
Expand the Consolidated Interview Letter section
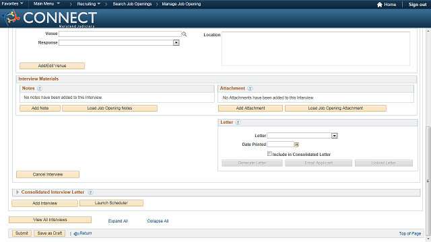click(18, 192)
